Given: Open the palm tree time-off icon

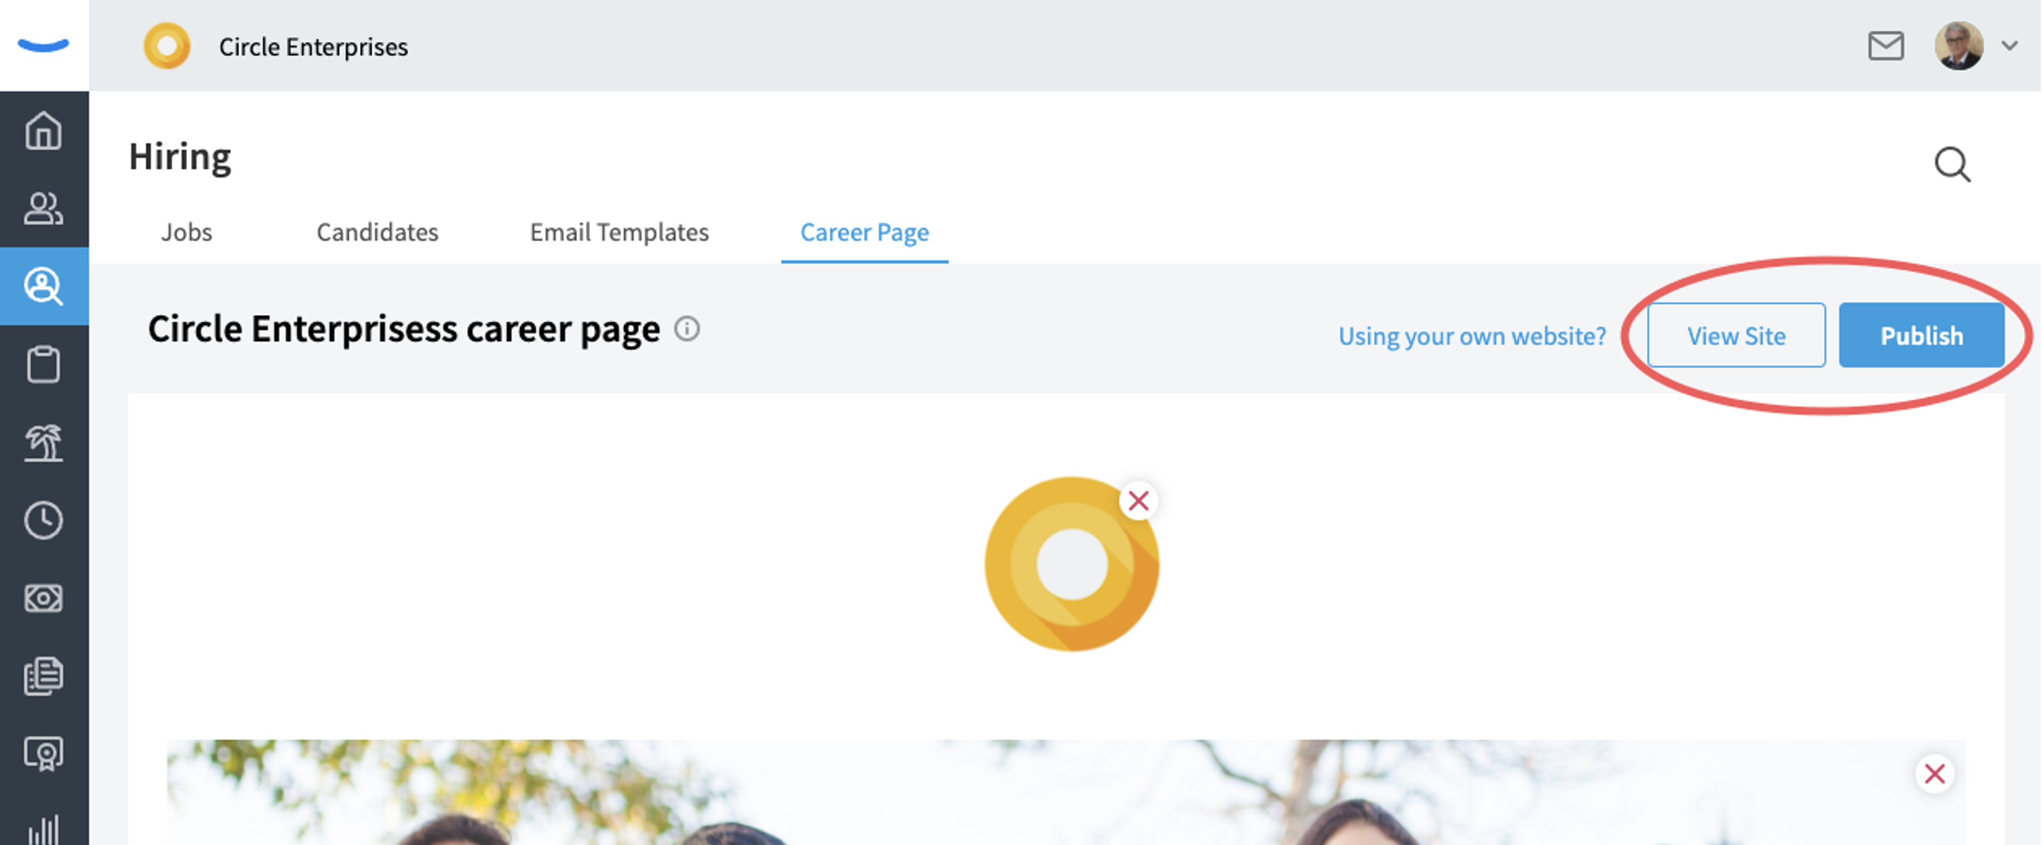Looking at the screenshot, I should pyautogui.click(x=44, y=442).
